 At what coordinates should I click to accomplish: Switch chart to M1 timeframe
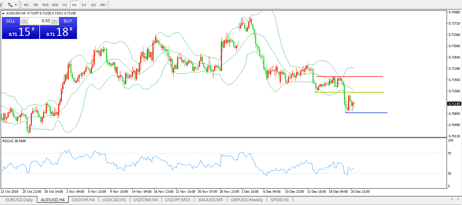pyautogui.click(x=26, y=5)
